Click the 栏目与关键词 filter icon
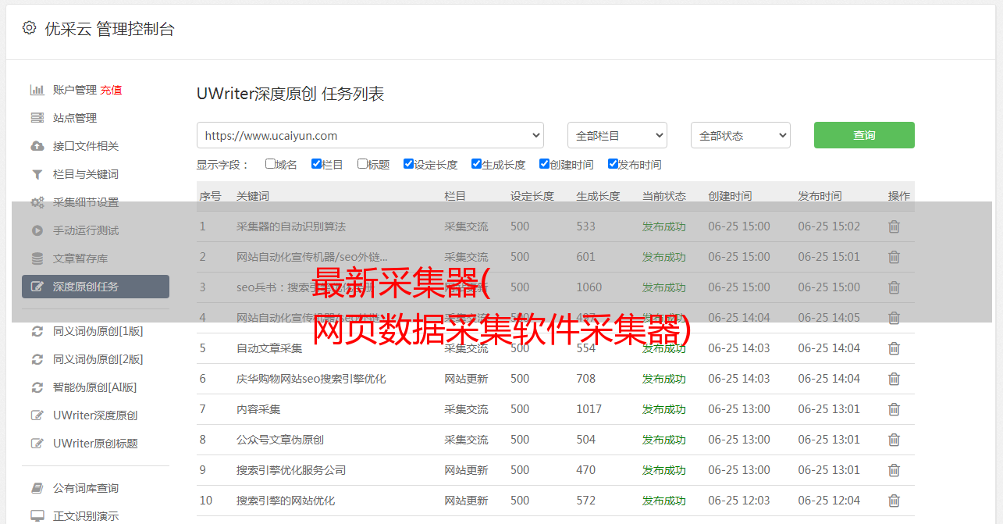Screen dimensions: 1003x524 (37, 174)
